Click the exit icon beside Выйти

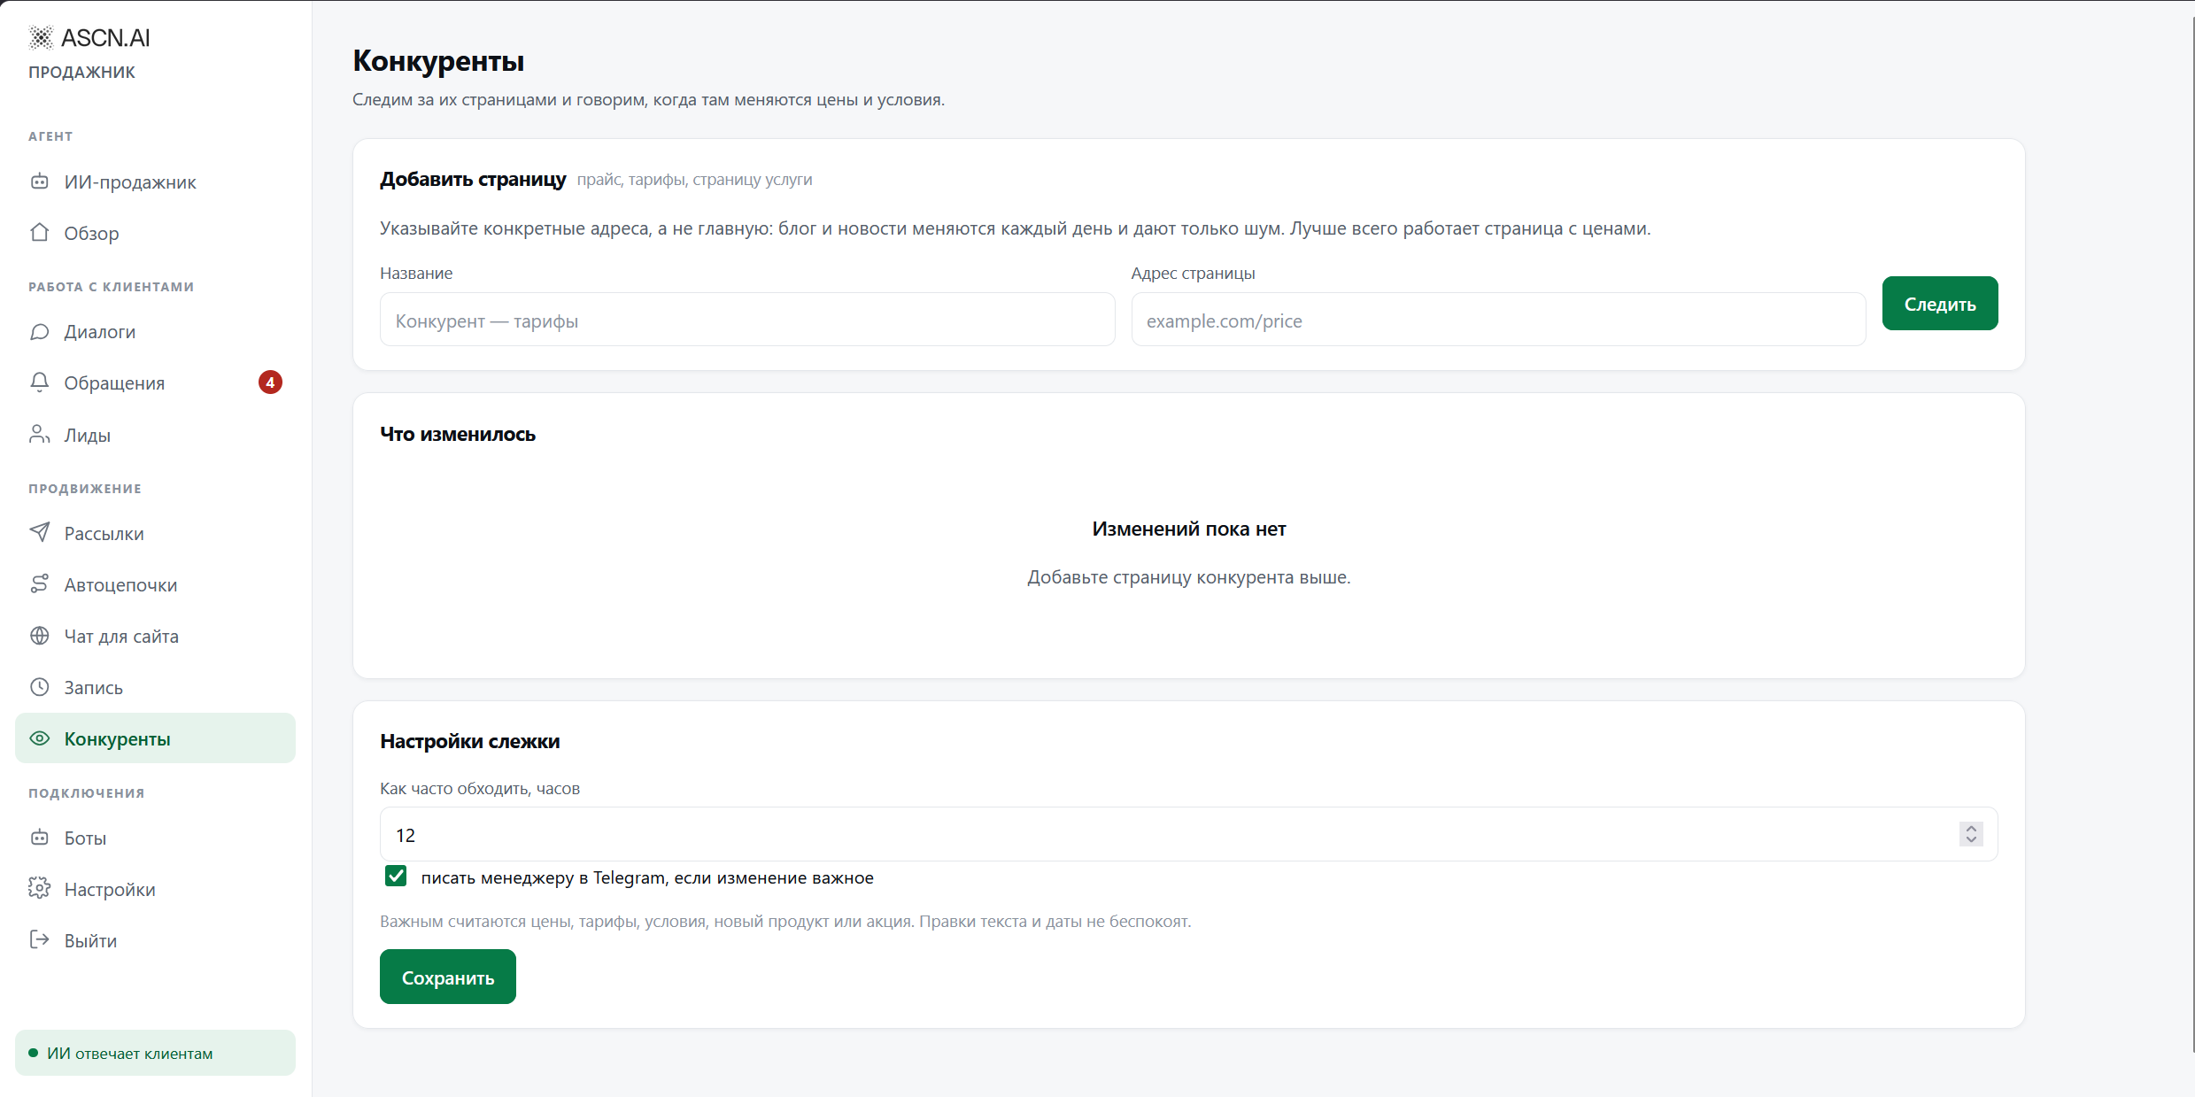[40, 939]
